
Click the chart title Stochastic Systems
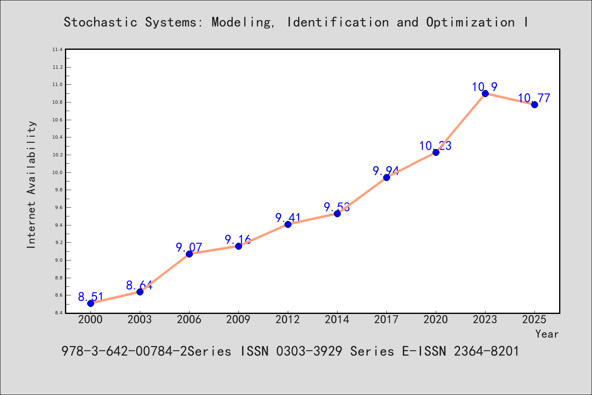coord(296,22)
